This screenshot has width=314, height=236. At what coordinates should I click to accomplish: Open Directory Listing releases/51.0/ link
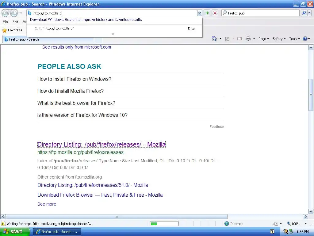pos(93,185)
